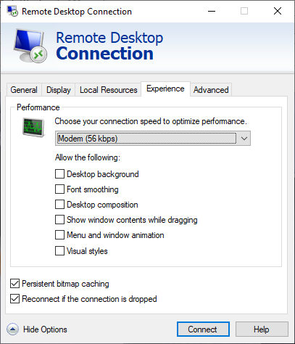Collapse options with the Hide Options arrow icon

[12, 329]
